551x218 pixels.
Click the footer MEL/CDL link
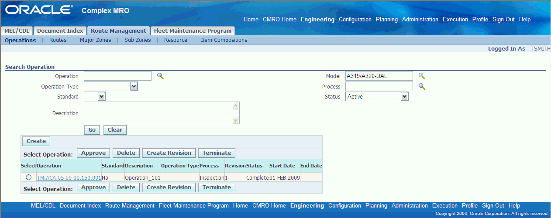43,206
